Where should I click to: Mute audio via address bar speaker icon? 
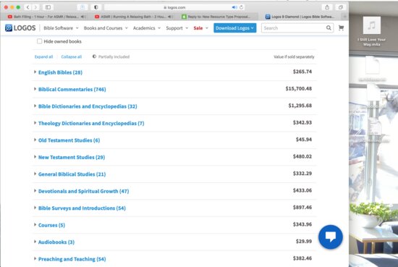pos(234,7)
